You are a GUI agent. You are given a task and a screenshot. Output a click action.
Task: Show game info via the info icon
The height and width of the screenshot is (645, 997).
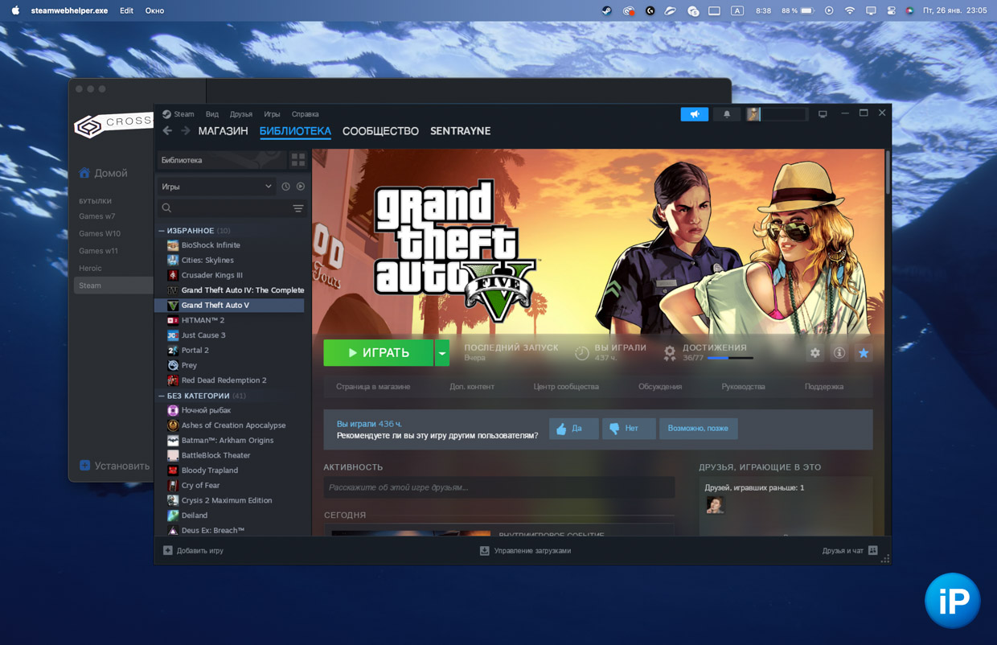pyautogui.click(x=839, y=353)
